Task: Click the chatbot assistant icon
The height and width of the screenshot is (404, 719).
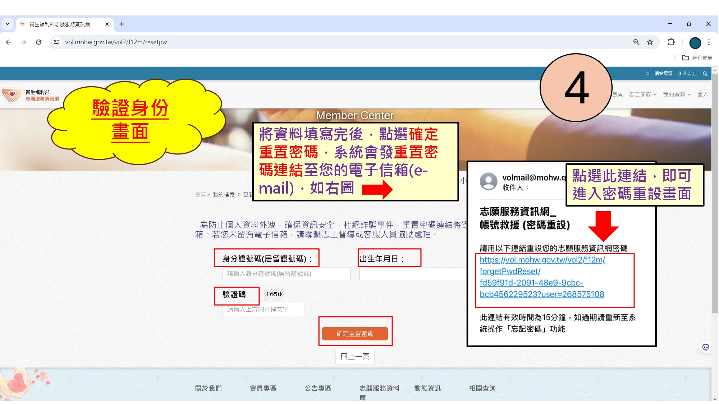Action: tap(705, 347)
